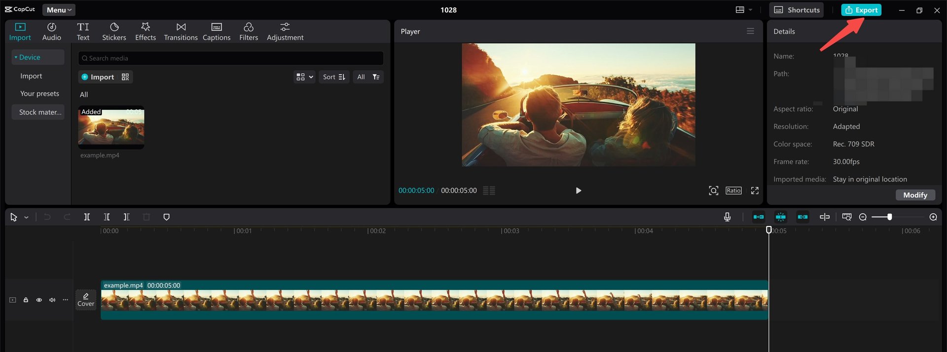Click the Undo arrow

47,217
